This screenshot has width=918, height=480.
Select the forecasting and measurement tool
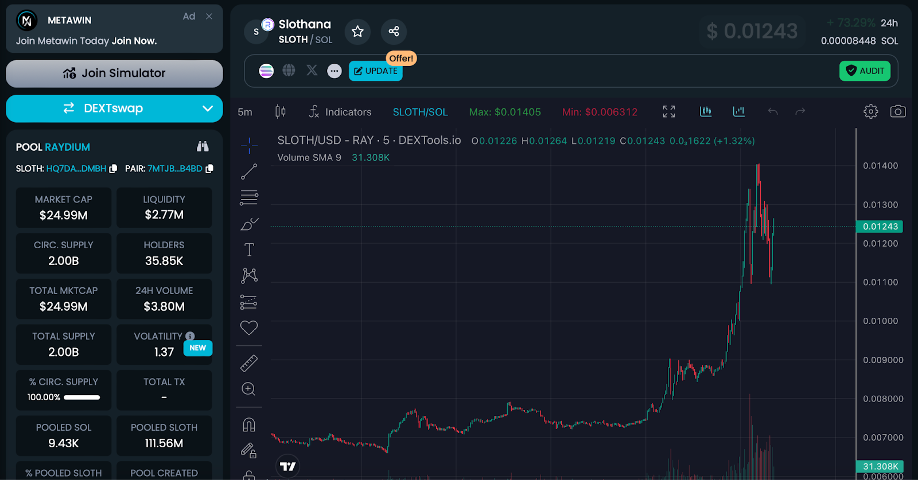pos(249,302)
